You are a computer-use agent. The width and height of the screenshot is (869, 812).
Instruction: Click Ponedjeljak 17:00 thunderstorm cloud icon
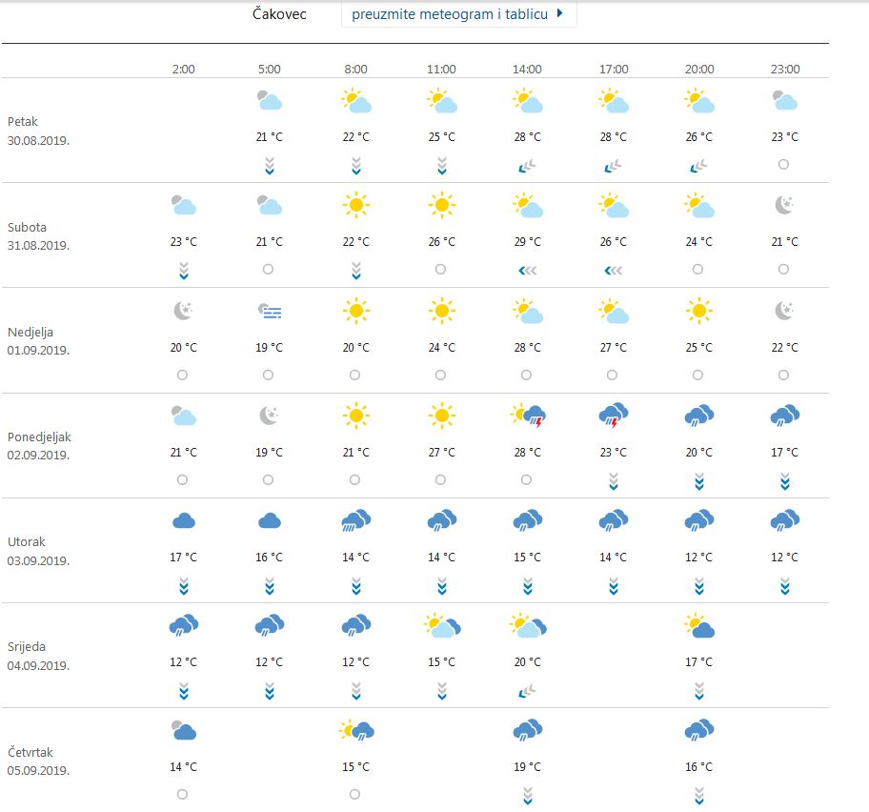614,416
